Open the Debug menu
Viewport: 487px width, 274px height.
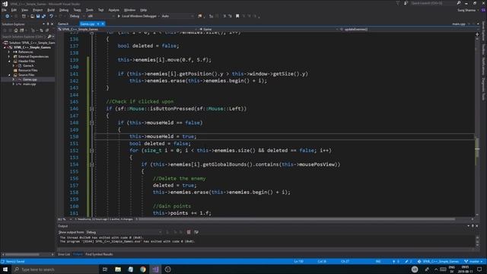pyautogui.click(x=64, y=10)
